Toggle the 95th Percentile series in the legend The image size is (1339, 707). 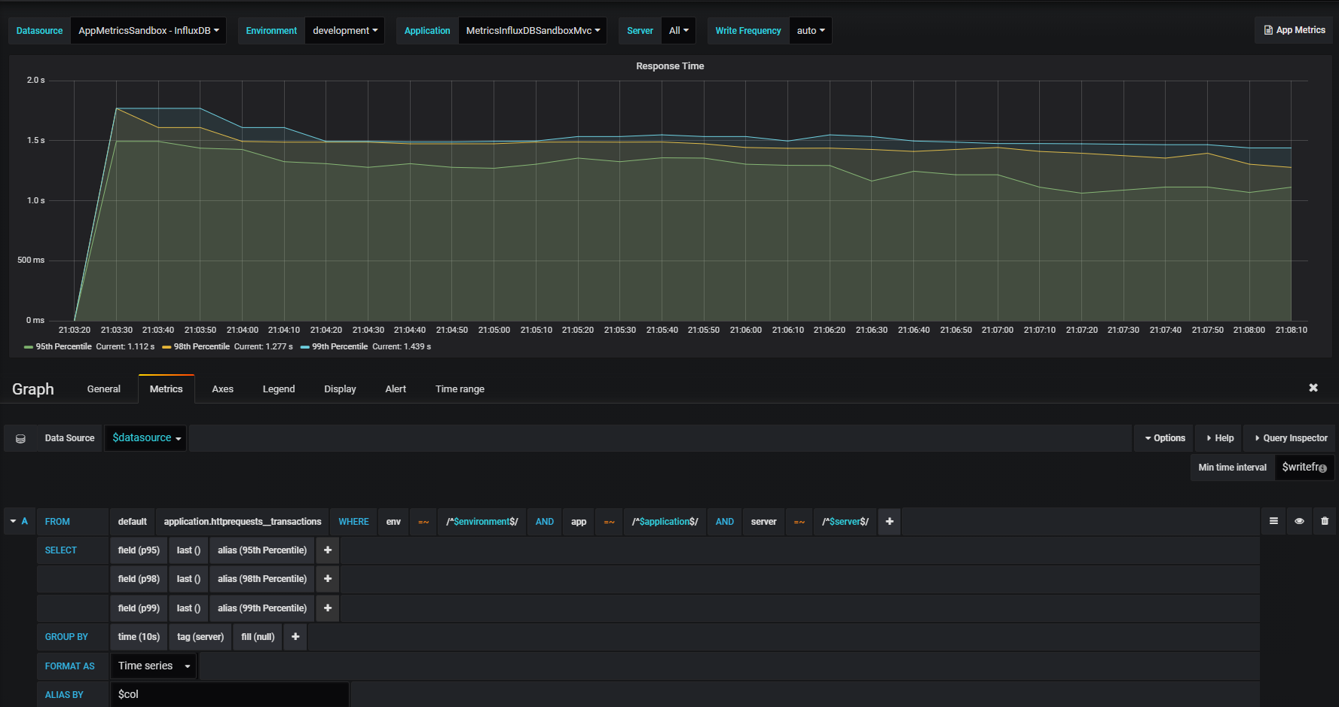coord(63,346)
